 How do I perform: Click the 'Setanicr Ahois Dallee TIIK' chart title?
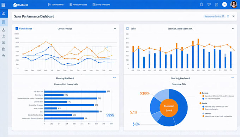pos(180,29)
